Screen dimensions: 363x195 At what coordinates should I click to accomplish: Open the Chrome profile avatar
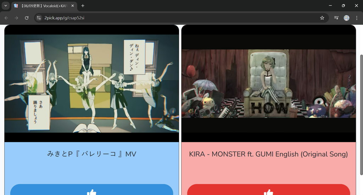click(347, 18)
